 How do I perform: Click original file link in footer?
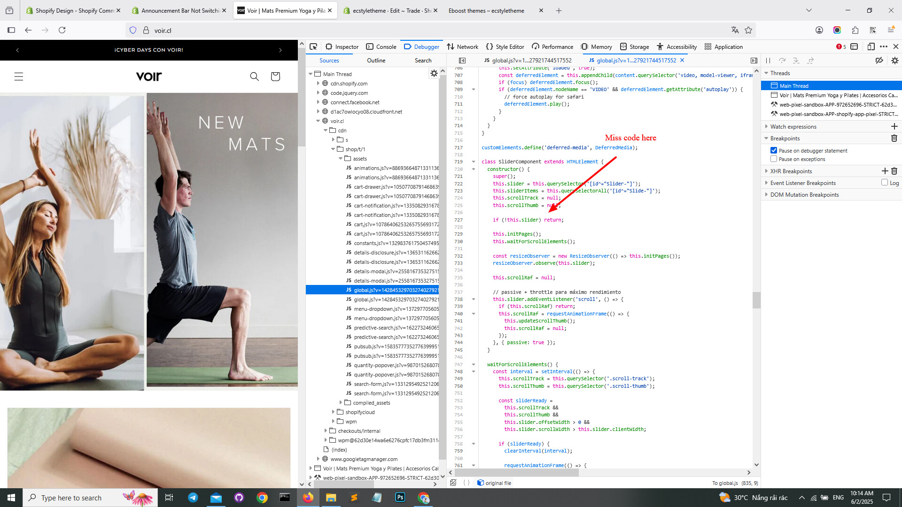click(494, 483)
